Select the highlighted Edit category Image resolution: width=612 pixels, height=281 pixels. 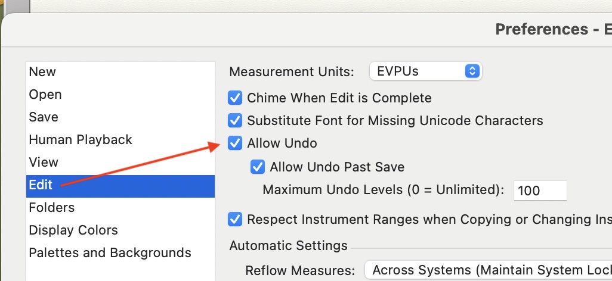pos(41,185)
